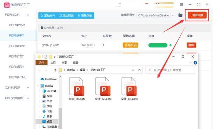The width and height of the screenshot is (213, 129).
Task: Select the file 文件- (1).pptx
Action: click(77, 89)
